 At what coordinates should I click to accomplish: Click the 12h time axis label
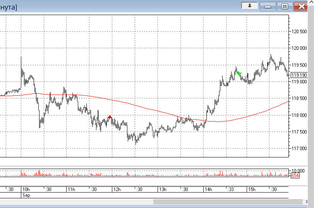117,189
